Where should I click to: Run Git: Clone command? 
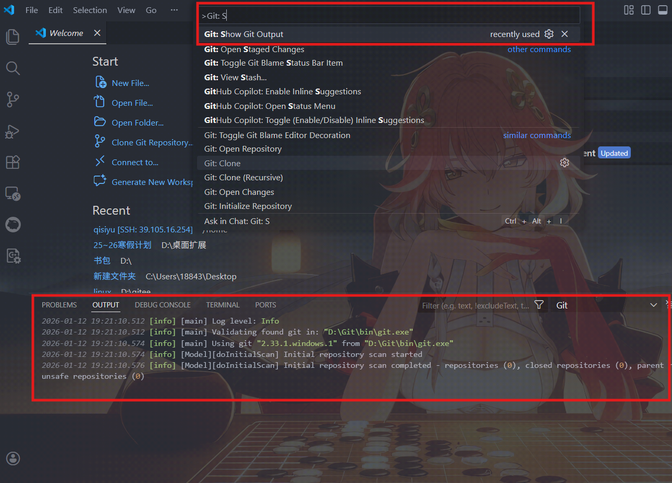pyautogui.click(x=389, y=163)
